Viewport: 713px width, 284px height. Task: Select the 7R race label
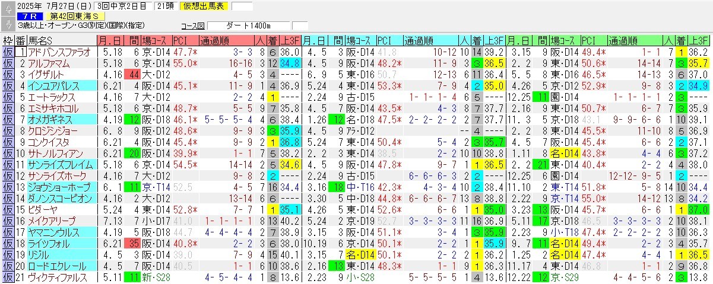pyautogui.click(x=29, y=17)
